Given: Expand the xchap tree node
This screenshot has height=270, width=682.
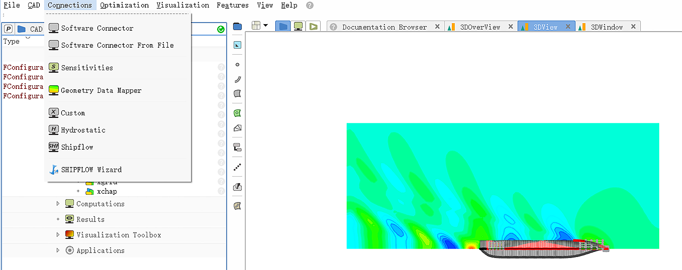Looking at the screenshot, I should [x=78, y=191].
